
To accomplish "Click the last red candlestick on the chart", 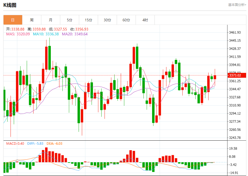I will point(215,77).
